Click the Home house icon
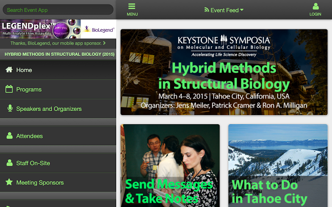Viewport: 332px width, 207px height. click(9, 70)
